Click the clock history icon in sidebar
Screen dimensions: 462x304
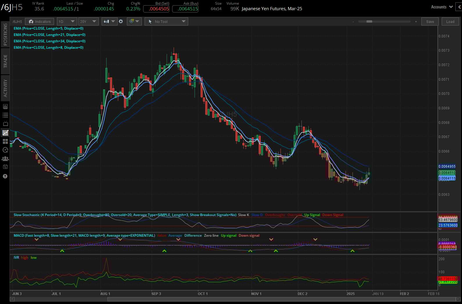(x=5, y=150)
